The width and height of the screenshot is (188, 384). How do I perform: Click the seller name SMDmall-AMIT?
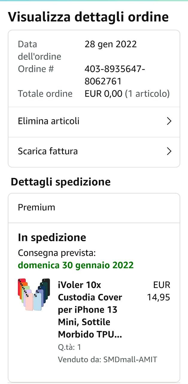[130, 359]
